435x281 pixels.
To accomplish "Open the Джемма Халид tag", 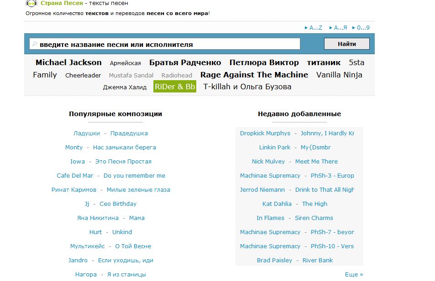I will point(125,87).
